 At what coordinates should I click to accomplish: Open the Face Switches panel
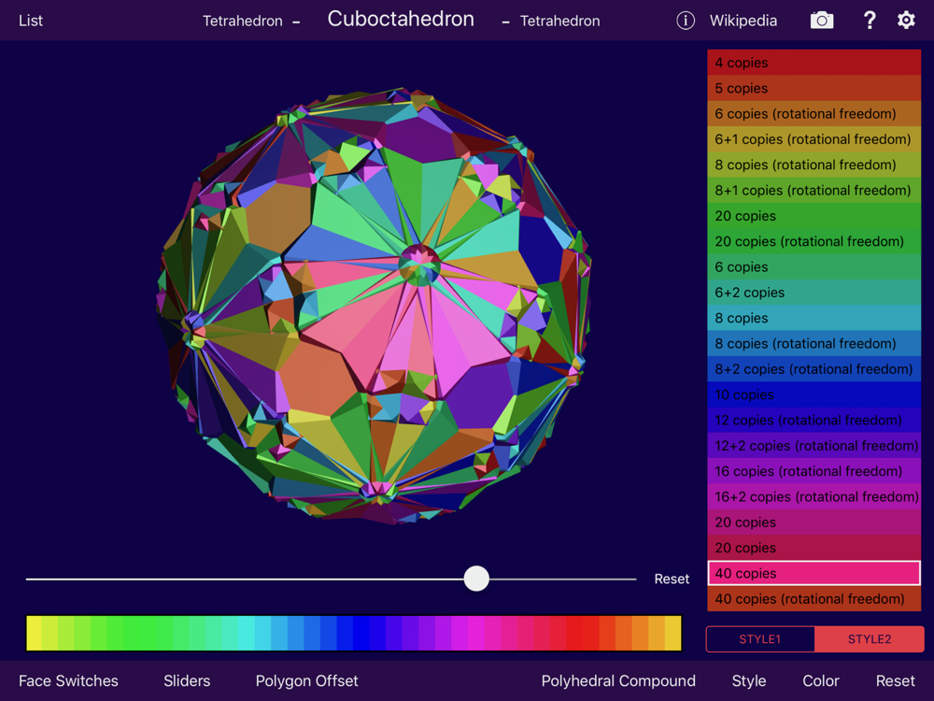pyautogui.click(x=68, y=680)
